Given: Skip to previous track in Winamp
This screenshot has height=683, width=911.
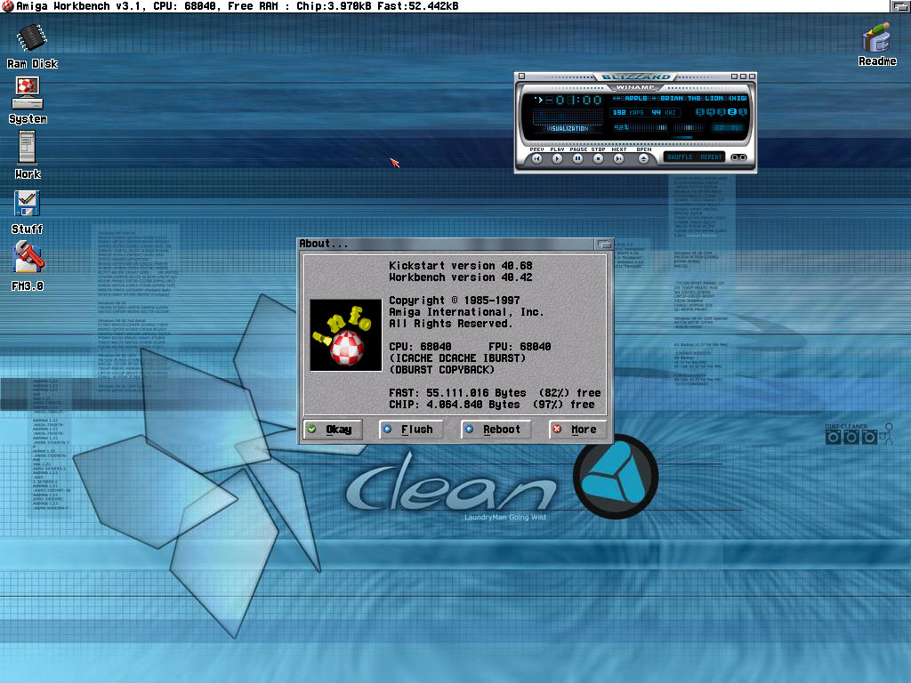Looking at the screenshot, I should [x=536, y=158].
